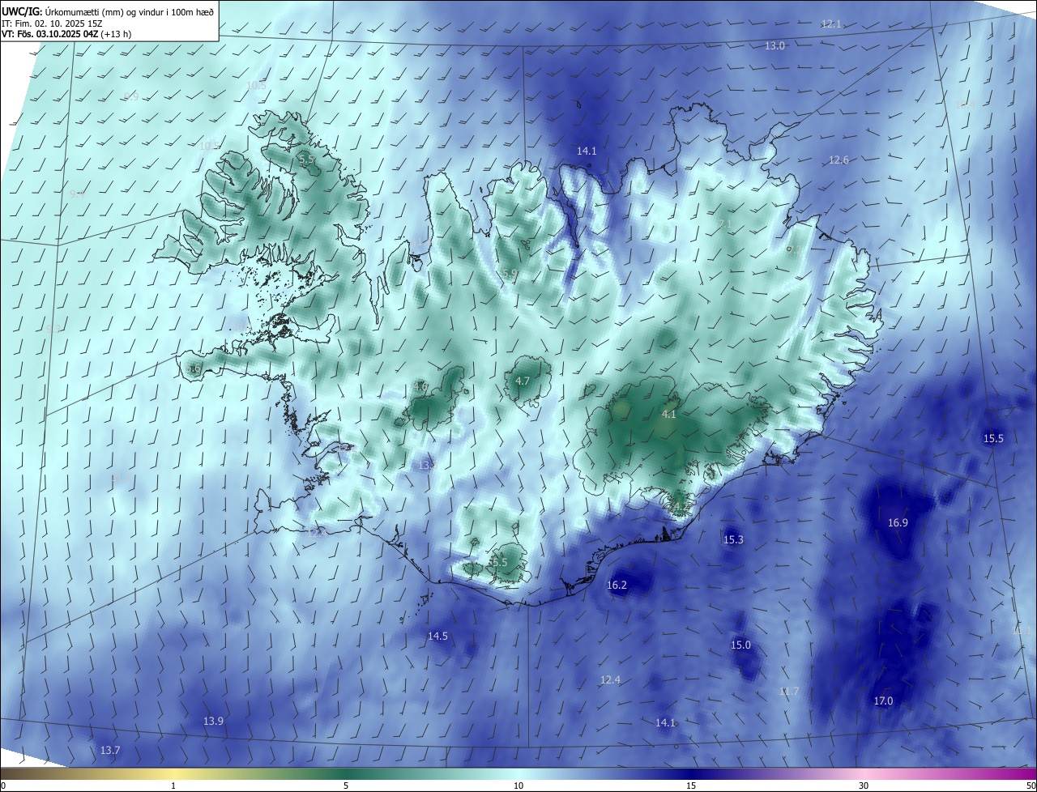1037x792 pixels.
Task: Click the "50" tick label on the scale
Action: click(x=1031, y=786)
